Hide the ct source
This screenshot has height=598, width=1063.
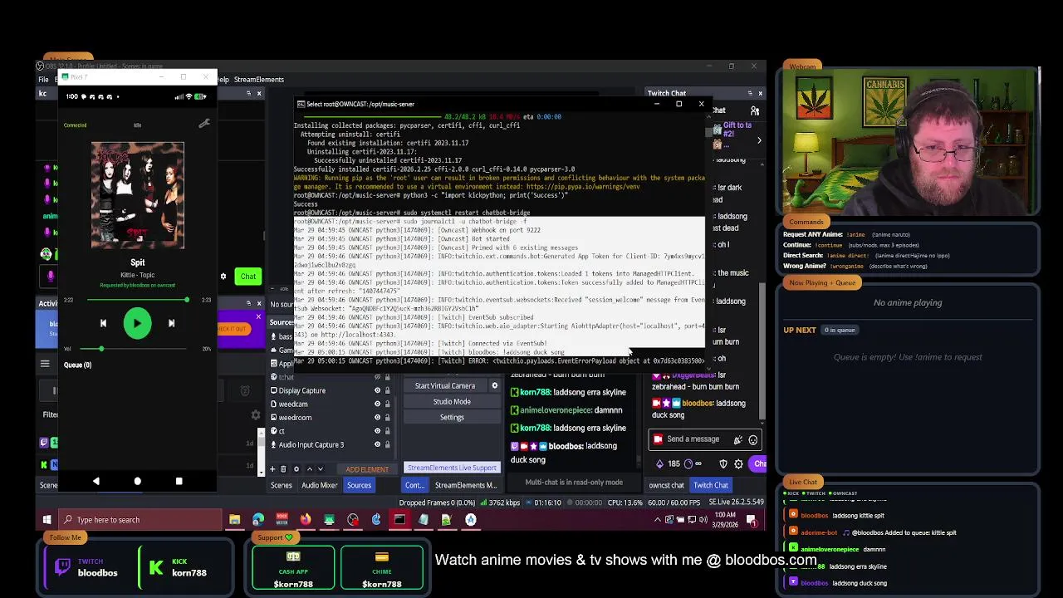tap(377, 431)
